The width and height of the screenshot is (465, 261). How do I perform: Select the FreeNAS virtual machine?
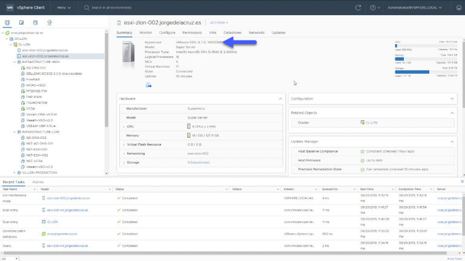click(33, 79)
